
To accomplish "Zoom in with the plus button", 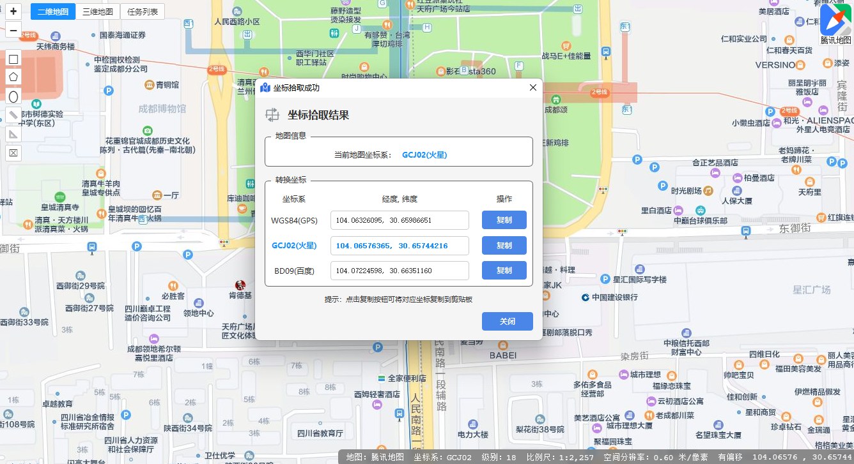I will 13,11.
